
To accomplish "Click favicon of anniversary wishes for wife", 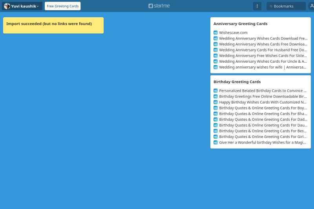I will 215,67.
